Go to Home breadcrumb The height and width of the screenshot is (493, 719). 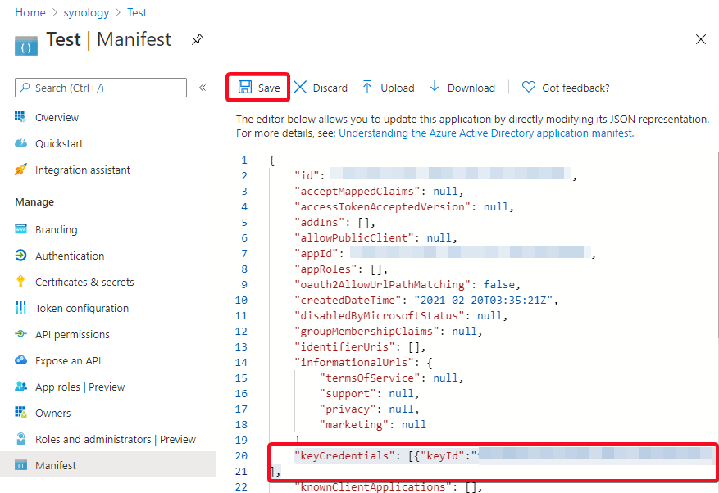point(30,12)
